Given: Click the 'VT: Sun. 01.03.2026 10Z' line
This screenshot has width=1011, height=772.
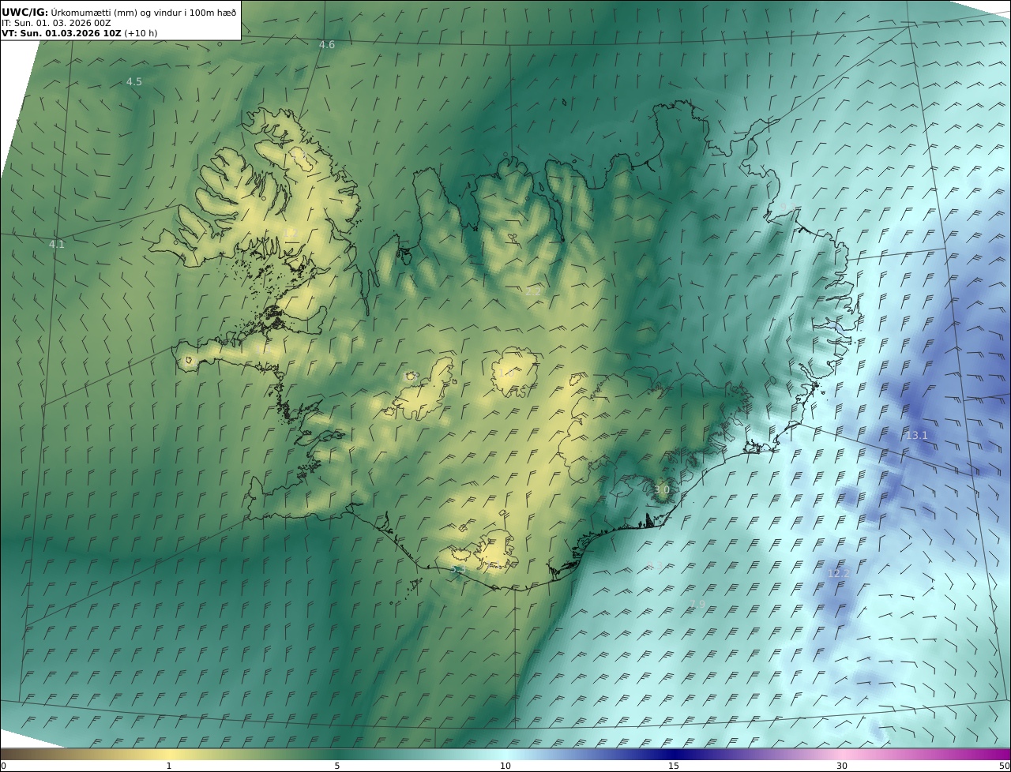Looking at the screenshot, I should 80,33.
